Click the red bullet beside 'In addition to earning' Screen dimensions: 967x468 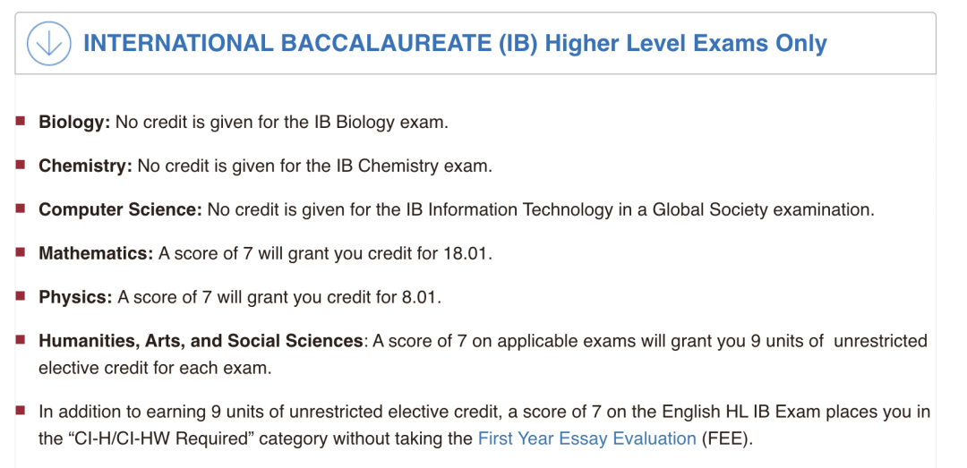tap(21, 410)
